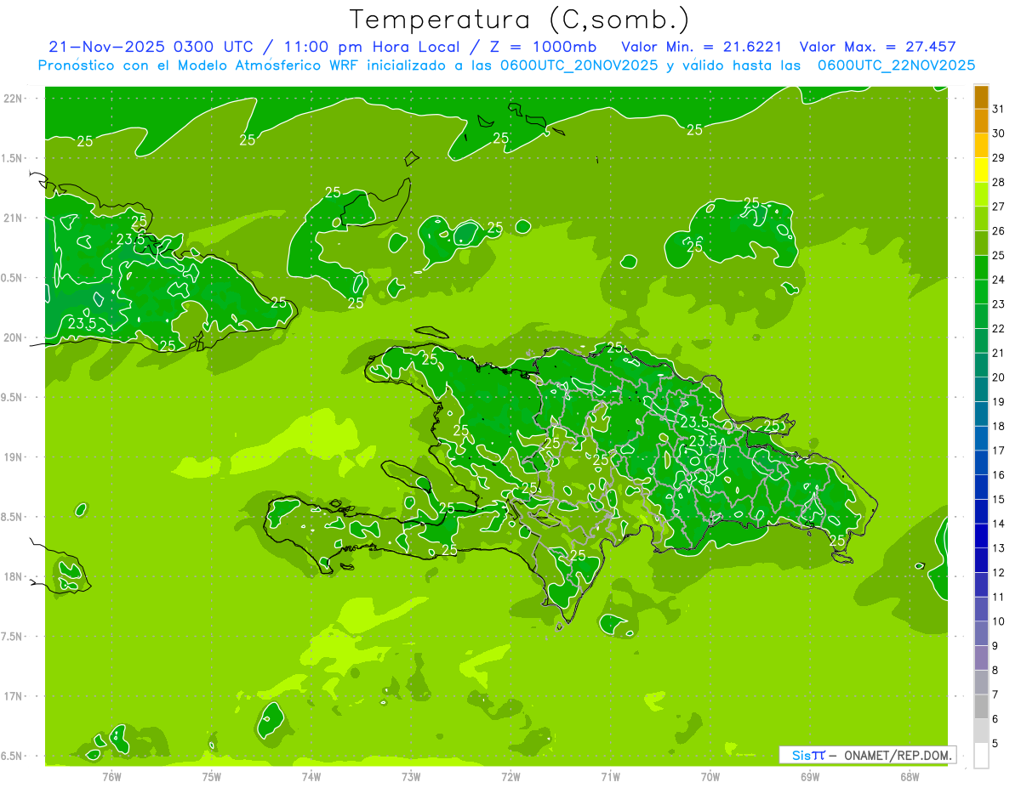Pick the blue swatch between 15 and 16
This screenshot has width=1021, height=788.
click(981, 487)
